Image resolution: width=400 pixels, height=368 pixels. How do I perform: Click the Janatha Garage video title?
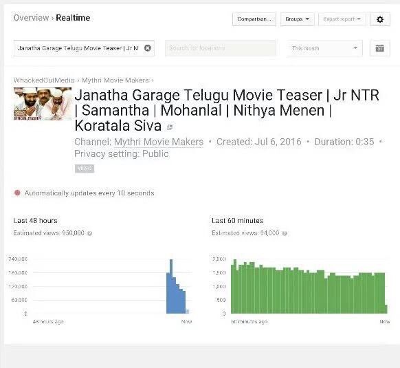pos(227,110)
